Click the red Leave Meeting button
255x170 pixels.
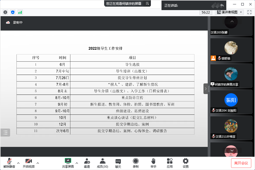click(x=241, y=163)
